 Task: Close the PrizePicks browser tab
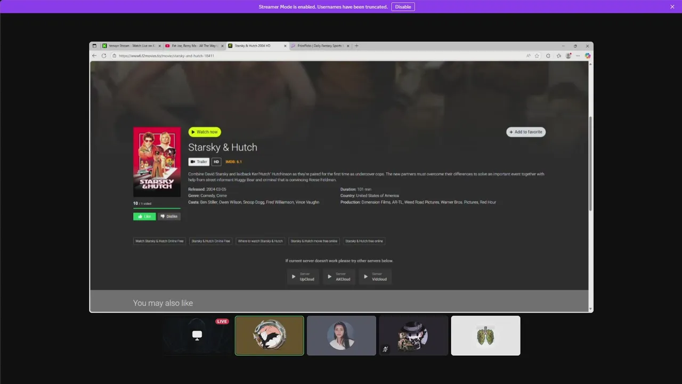tap(348, 46)
